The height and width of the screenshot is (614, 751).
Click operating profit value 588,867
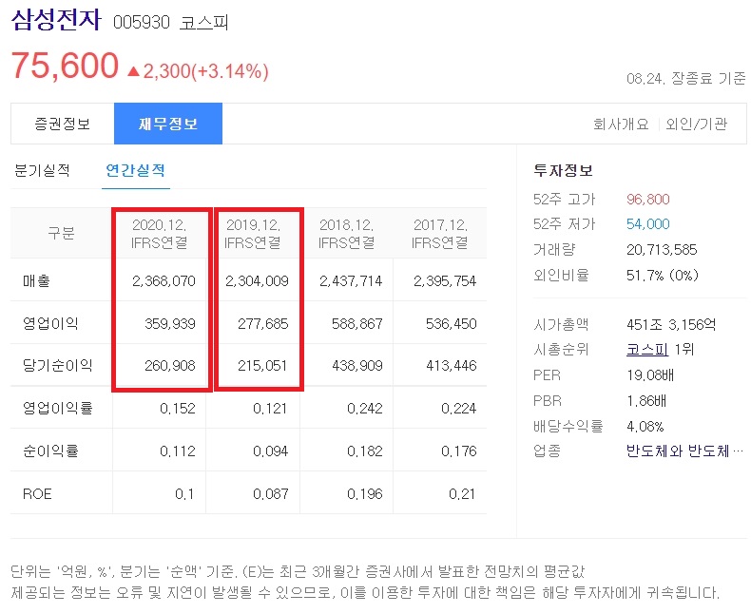click(x=356, y=324)
